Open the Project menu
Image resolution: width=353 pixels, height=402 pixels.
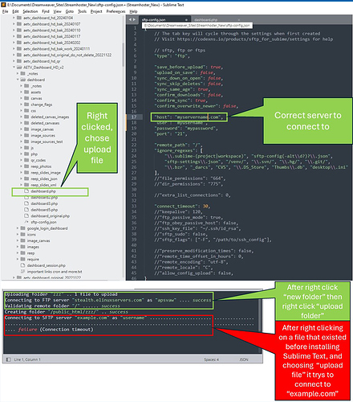(x=96, y=11)
